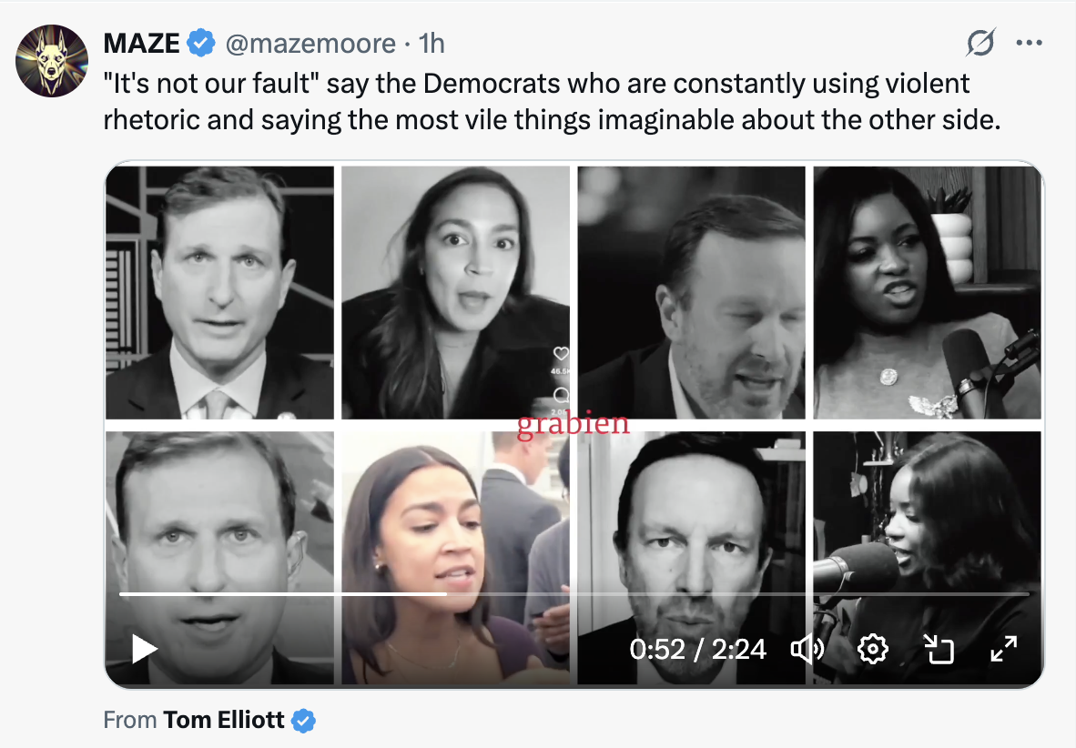Expand the video to fullscreen
The image size is (1076, 748).
1003,649
